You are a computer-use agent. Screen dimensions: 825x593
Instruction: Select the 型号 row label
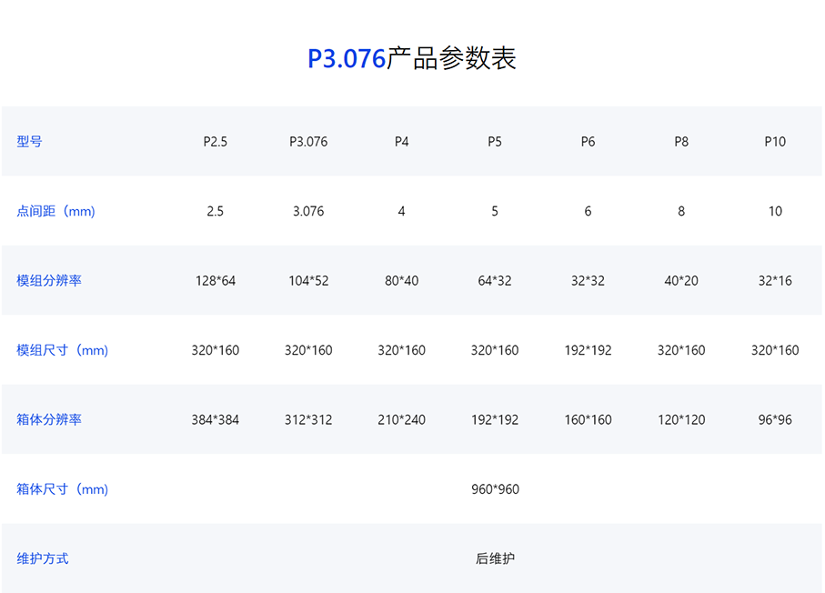coord(29,142)
